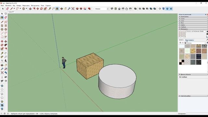Expand the Тени panel
Viewport: 208px width, 117px height.
coord(193,23)
